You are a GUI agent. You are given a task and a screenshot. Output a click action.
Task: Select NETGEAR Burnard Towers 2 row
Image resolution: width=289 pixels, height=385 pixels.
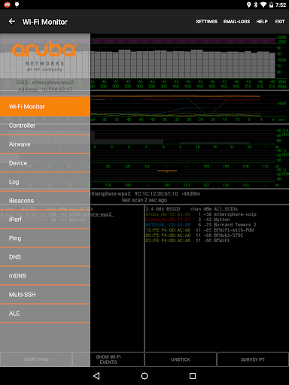[201, 225]
